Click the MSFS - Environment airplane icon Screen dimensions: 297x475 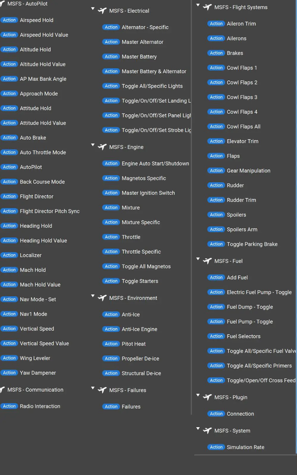102,298
